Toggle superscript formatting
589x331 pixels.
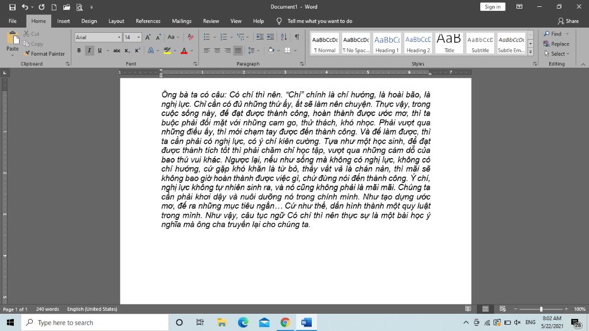[x=137, y=51]
